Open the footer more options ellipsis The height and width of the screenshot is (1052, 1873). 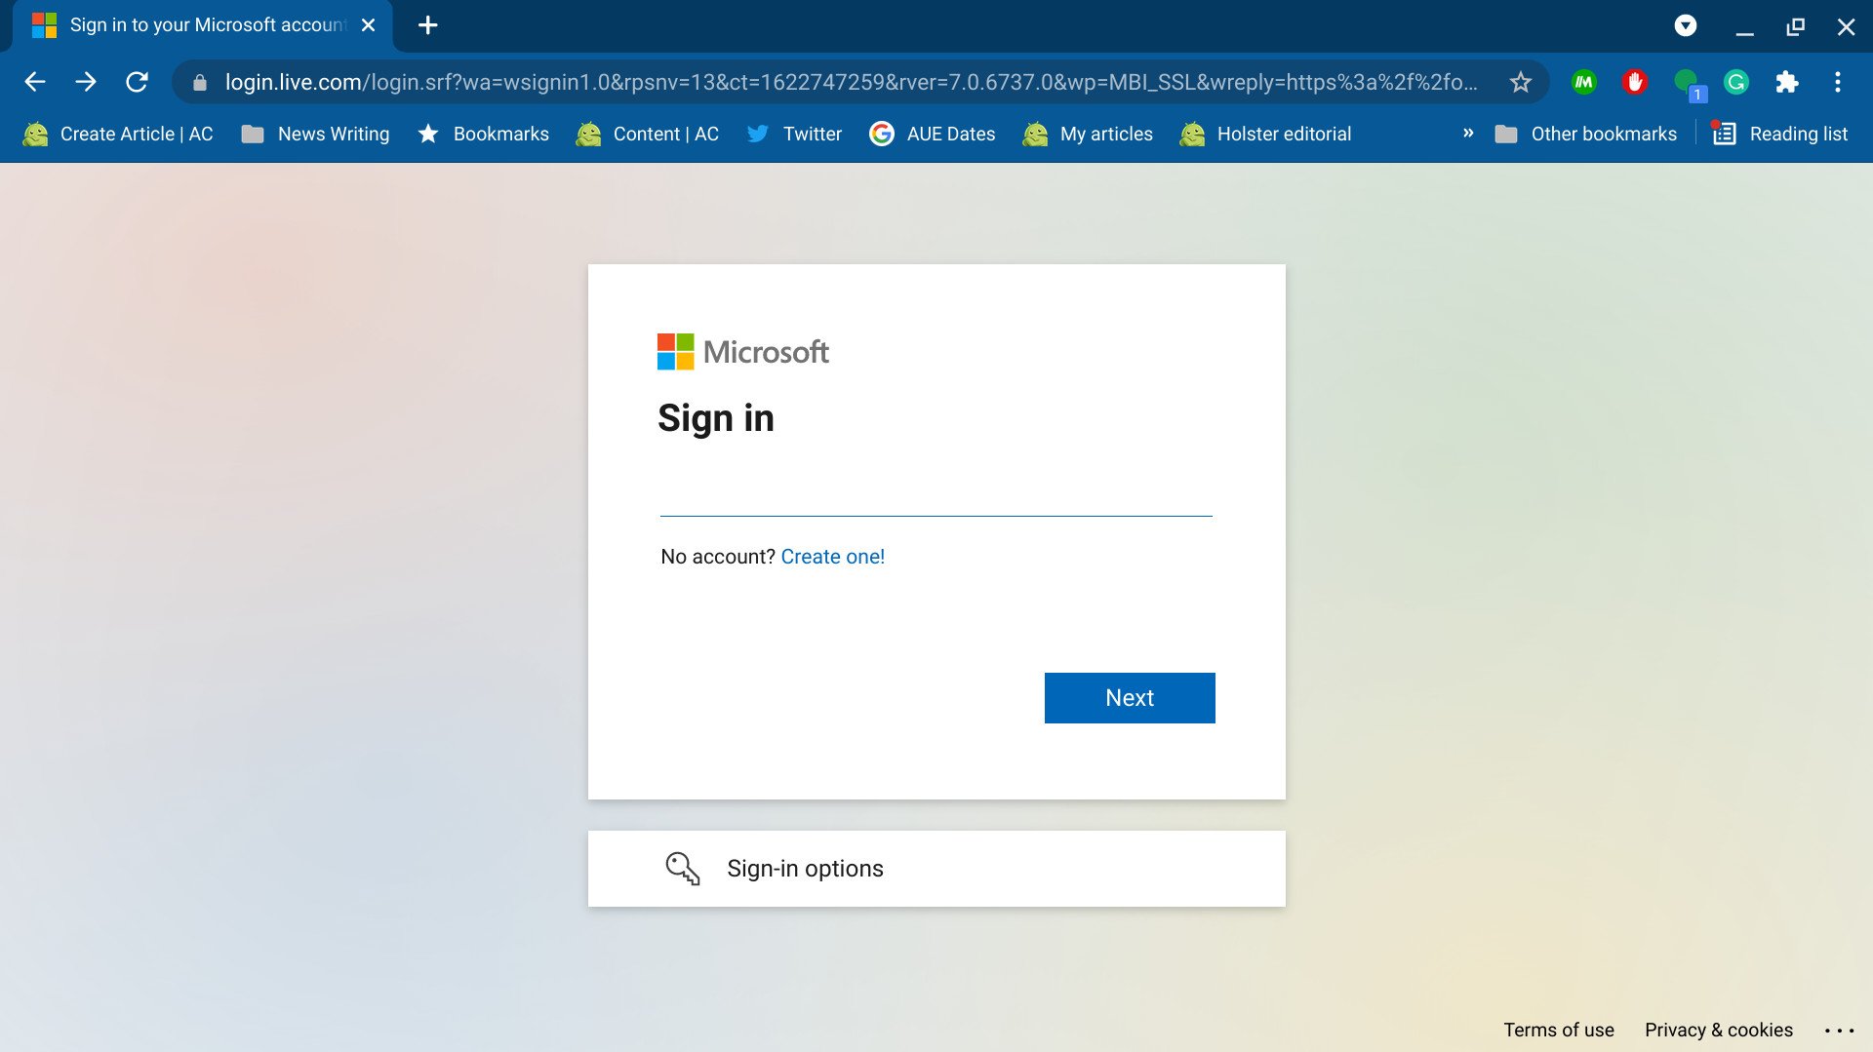[x=1840, y=1031]
